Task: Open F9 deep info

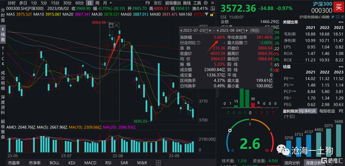Action: [x=148, y=3]
